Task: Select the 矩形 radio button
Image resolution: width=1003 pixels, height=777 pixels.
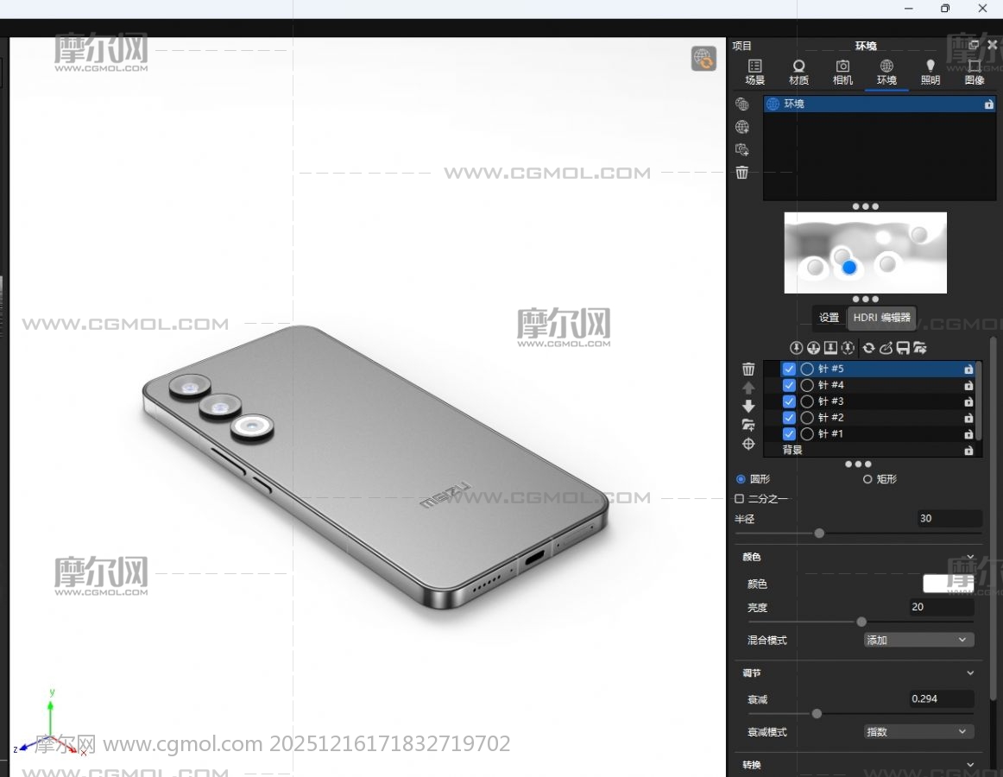Action: [867, 479]
